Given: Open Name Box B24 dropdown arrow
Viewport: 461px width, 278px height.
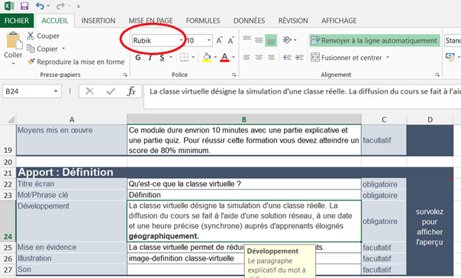Looking at the screenshot, I should click(56, 91).
